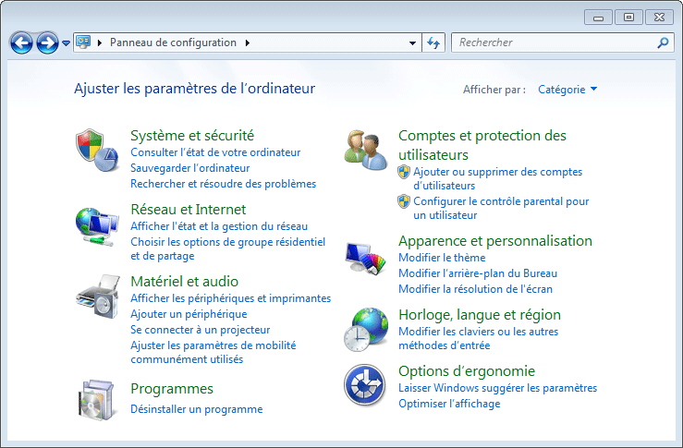This screenshot has width=683, height=448.
Task: Select Désinstaller un programme
Action: [197, 409]
